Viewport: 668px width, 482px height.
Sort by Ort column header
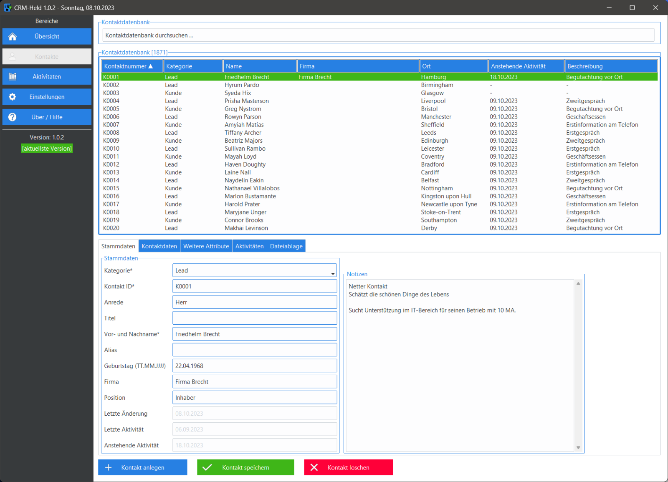pos(454,66)
